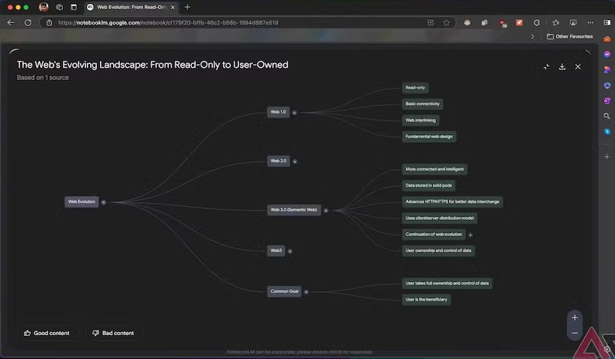Collapse the Web 3.0 (Semantic Web) branch
The width and height of the screenshot is (615, 359).
(326, 210)
